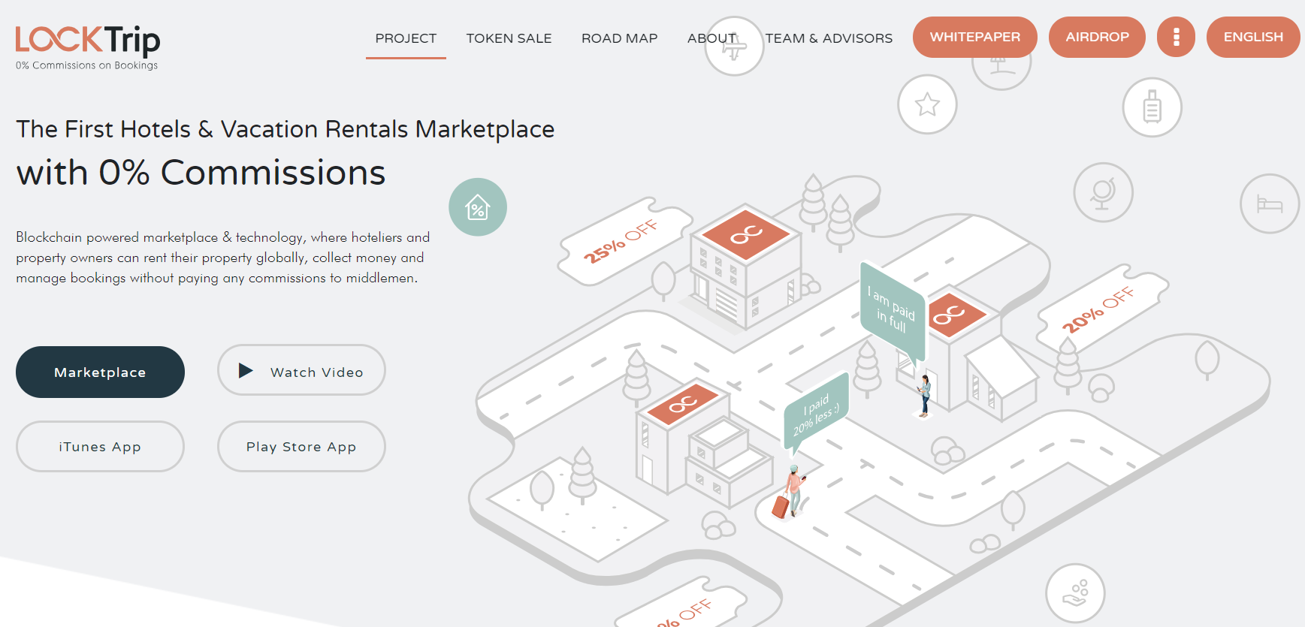This screenshot has width=1305, height=627.
Task: Open the iTunes App link
Action: pos(100,446)
